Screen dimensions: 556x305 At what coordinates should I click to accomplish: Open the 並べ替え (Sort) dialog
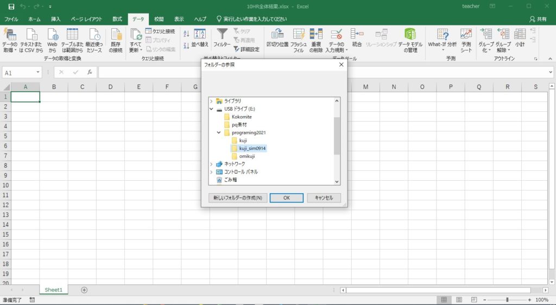pyautogui.click(x=200, y=38)
